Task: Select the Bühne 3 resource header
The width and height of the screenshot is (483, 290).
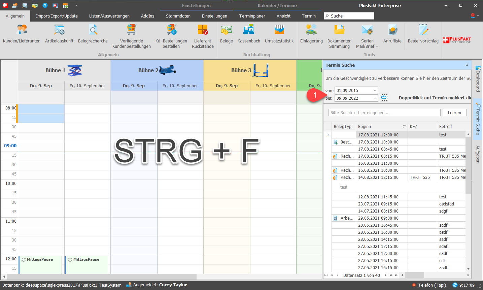Action: coord(250,70)
